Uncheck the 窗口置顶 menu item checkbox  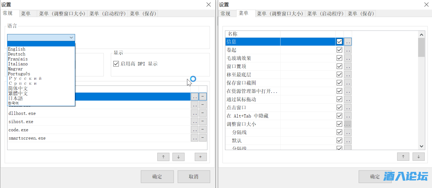[339, 66]
